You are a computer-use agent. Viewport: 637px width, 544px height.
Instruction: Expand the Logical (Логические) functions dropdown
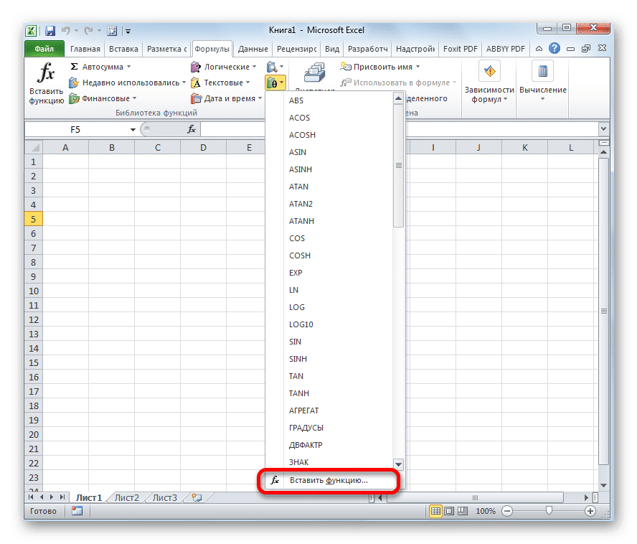(255, 66)
